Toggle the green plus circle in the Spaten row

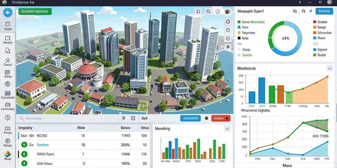(24, 145)
